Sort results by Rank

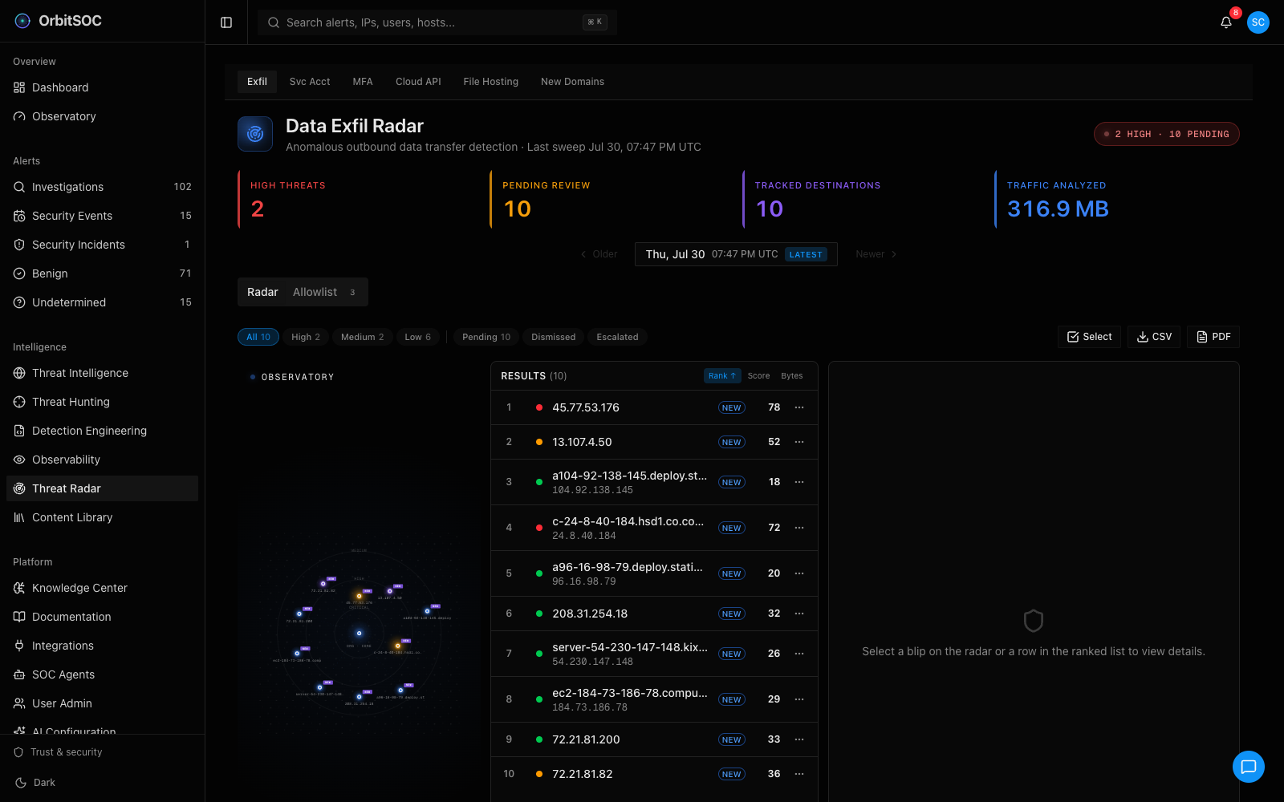pos(722,375)
